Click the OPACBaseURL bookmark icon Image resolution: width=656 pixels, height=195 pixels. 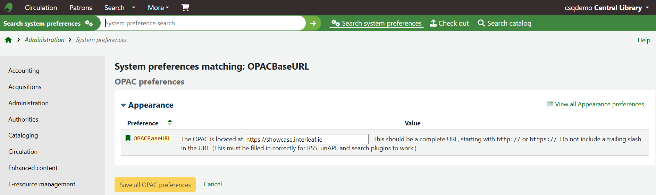(128, 138)
